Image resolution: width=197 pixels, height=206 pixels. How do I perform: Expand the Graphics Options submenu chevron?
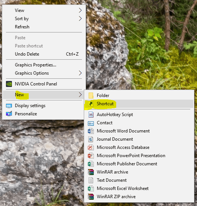click(80, 73)
